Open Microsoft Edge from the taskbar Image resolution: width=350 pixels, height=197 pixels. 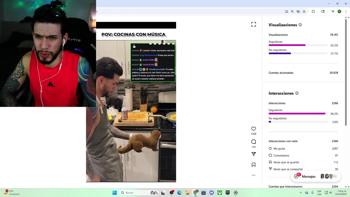(x=179, y=193)
